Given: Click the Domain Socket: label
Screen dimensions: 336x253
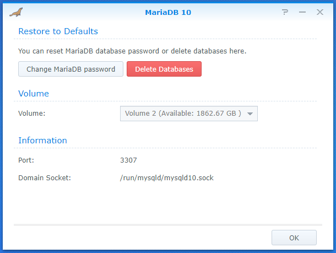Looking at the screenshot, I should click(x=45, y=177).
